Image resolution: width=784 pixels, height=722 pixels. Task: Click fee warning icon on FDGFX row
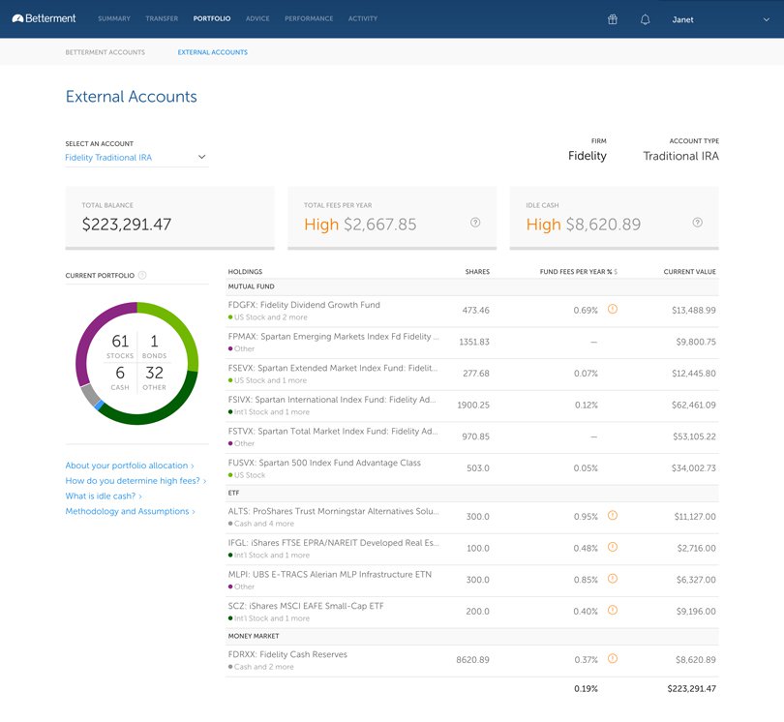613,310
